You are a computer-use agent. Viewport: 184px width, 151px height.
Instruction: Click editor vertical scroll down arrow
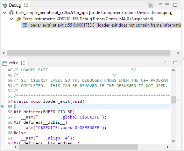173,141
